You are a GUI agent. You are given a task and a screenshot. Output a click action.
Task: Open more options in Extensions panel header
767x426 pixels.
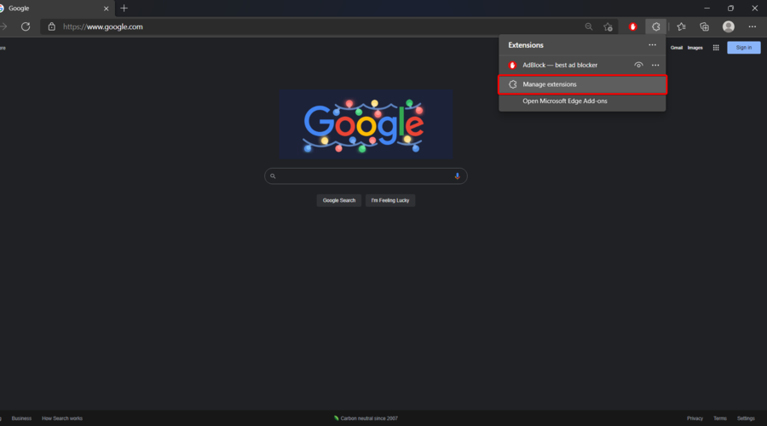coord(652,45)
